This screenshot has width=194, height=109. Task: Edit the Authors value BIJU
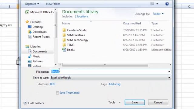[52, 84]
